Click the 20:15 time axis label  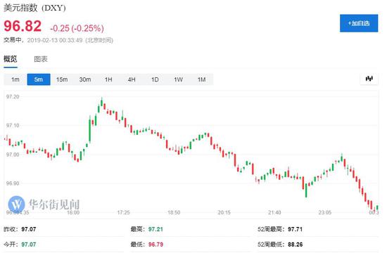(224, 212)
